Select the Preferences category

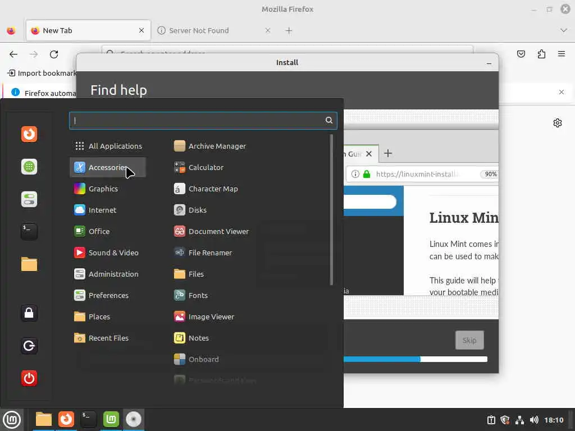point(108,295)
